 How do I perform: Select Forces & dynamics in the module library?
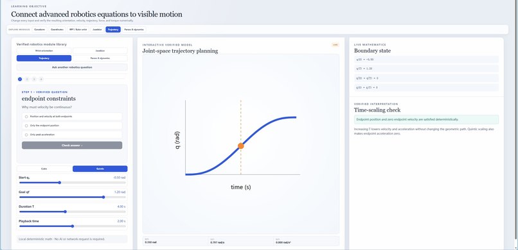point(100,58)
